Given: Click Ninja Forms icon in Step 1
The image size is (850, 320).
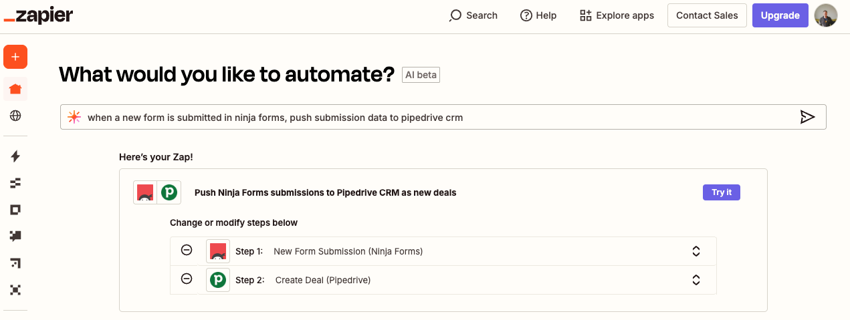Looking at the screenshot, I should [218, 251].
